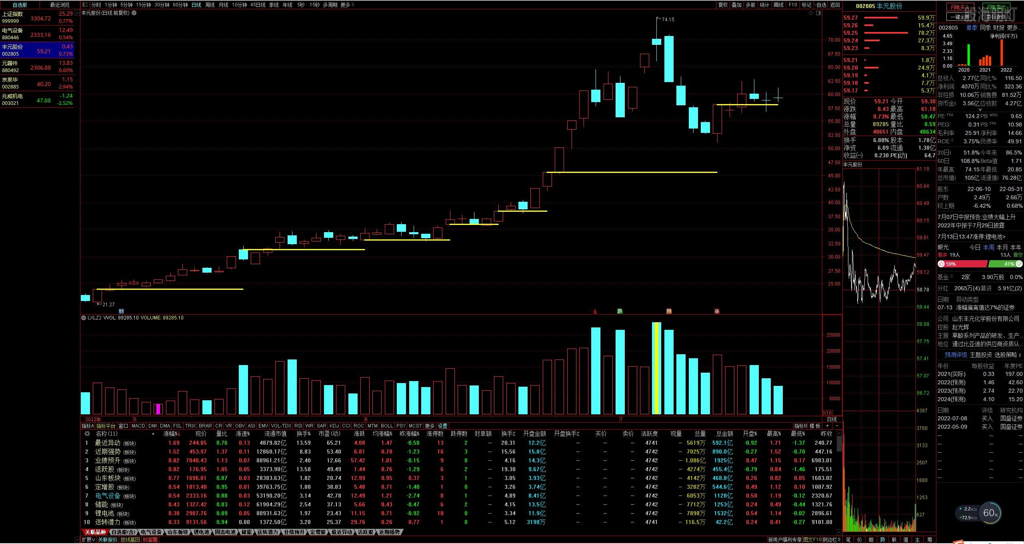Click the 标记 mark button
1024x544 pixels.
(x=806, y=5)
